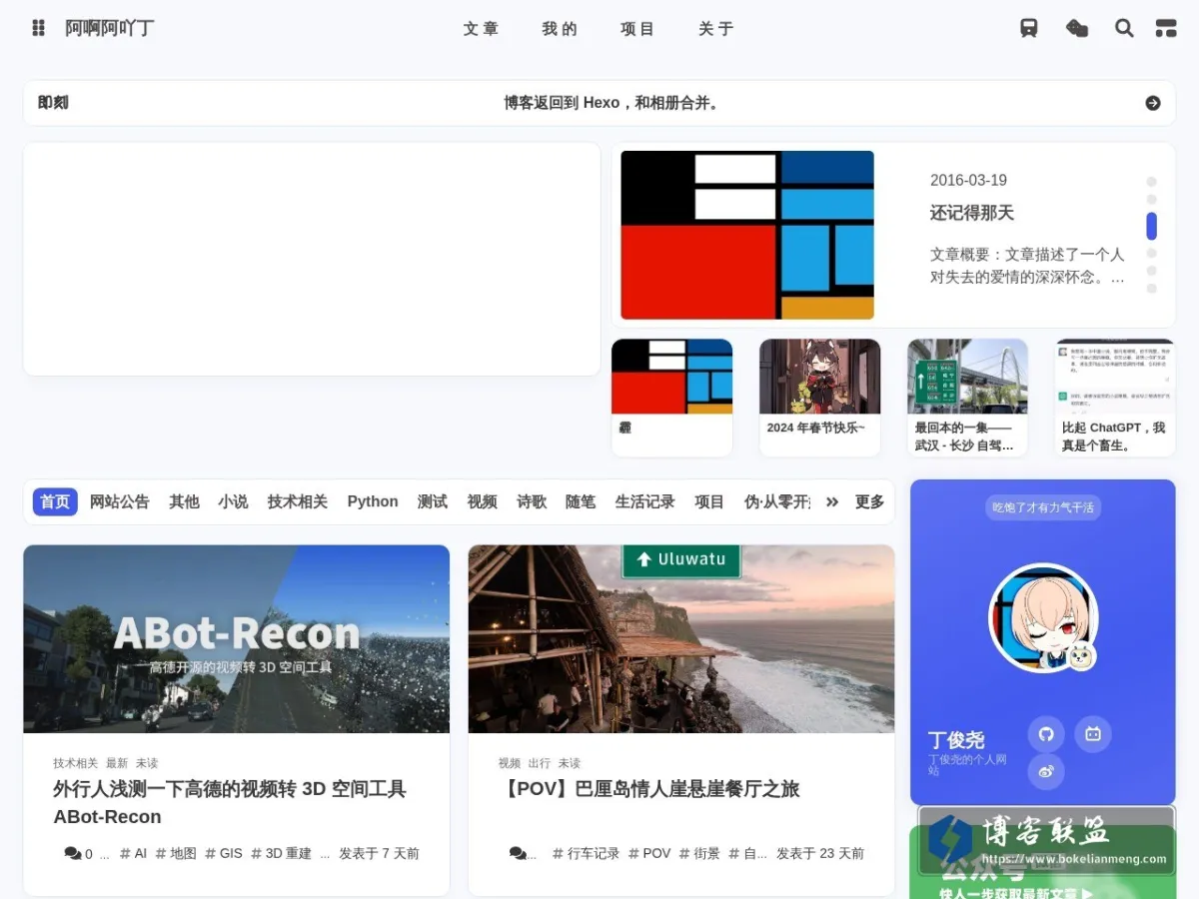Image resolution: width=1199 pixels, height=899 pixels.
Task: Click the train travelling icon in header
Action: coord(1029,28)
